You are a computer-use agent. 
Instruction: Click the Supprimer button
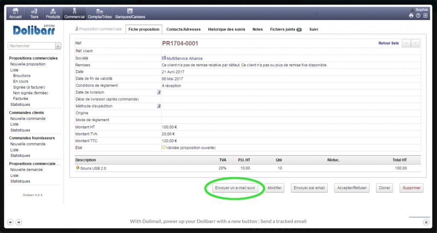tap(411, 188)
